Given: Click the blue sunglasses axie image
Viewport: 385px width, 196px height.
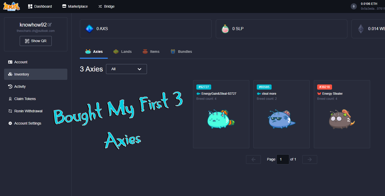Looking at the screenshot, I should coord(281,119).
